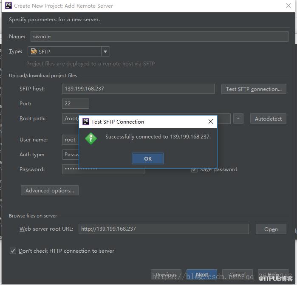Click the PhpStorm logo in the main title bar
Viewport: 297px width, 285px height.
[x=8, y=6]
